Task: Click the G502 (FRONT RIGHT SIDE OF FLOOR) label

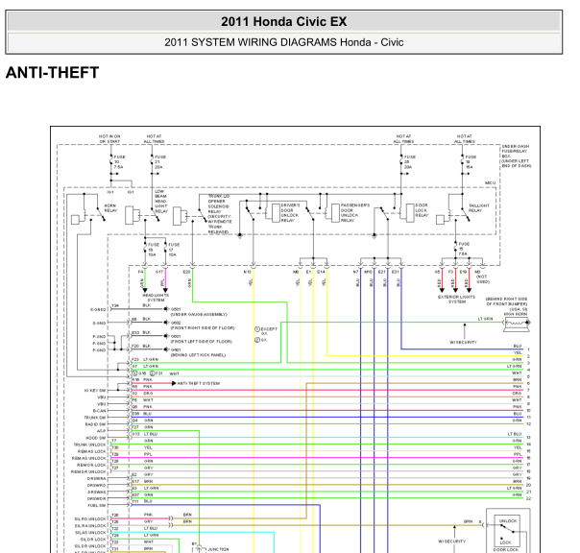Action: (203, 325)
